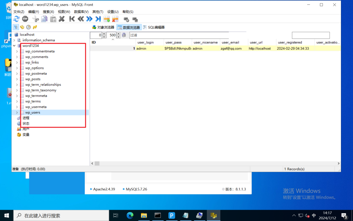Click the scissors cut icon
The image size is (353, 221).
pyautogui.click(x=35, y=19)
